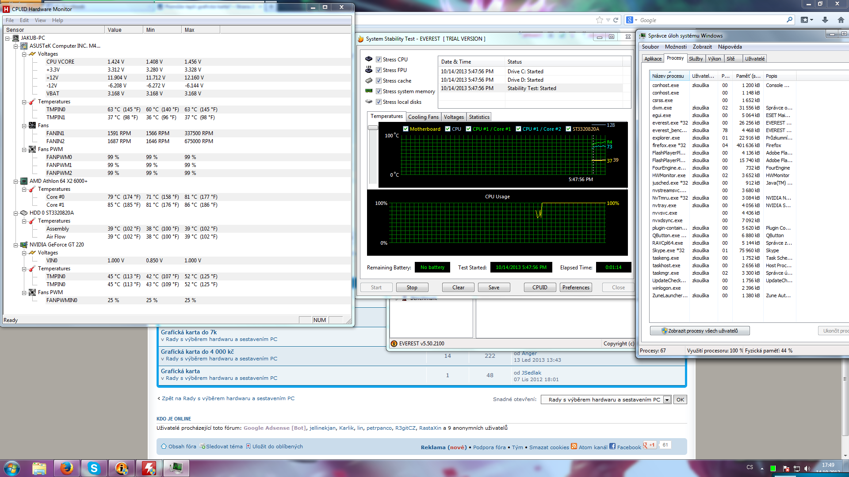Open the CPUID button in EVEREST
Image resolution: width=849 pixels, height=477 pixels.
[x=540, y=288]
